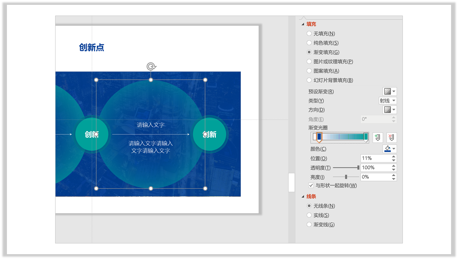Viewport: 458px width, 259px height.
Task: Open the 预设渐变 preset gradient dropdown
Action: (390, 91)
